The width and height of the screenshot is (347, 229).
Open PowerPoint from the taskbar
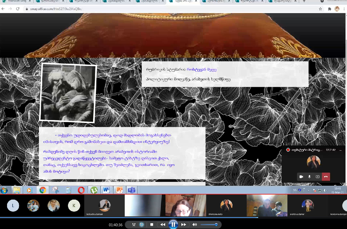tap(119, 190)
